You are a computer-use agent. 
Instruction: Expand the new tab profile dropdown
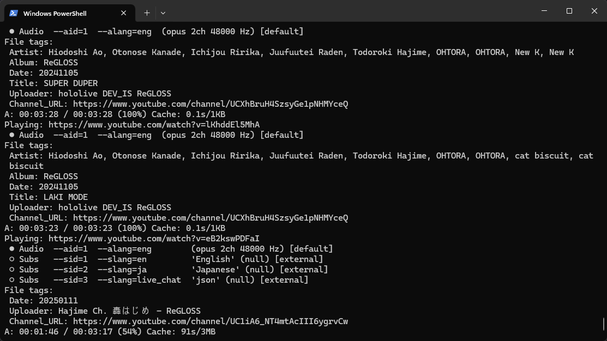click(x=163, y=13)
